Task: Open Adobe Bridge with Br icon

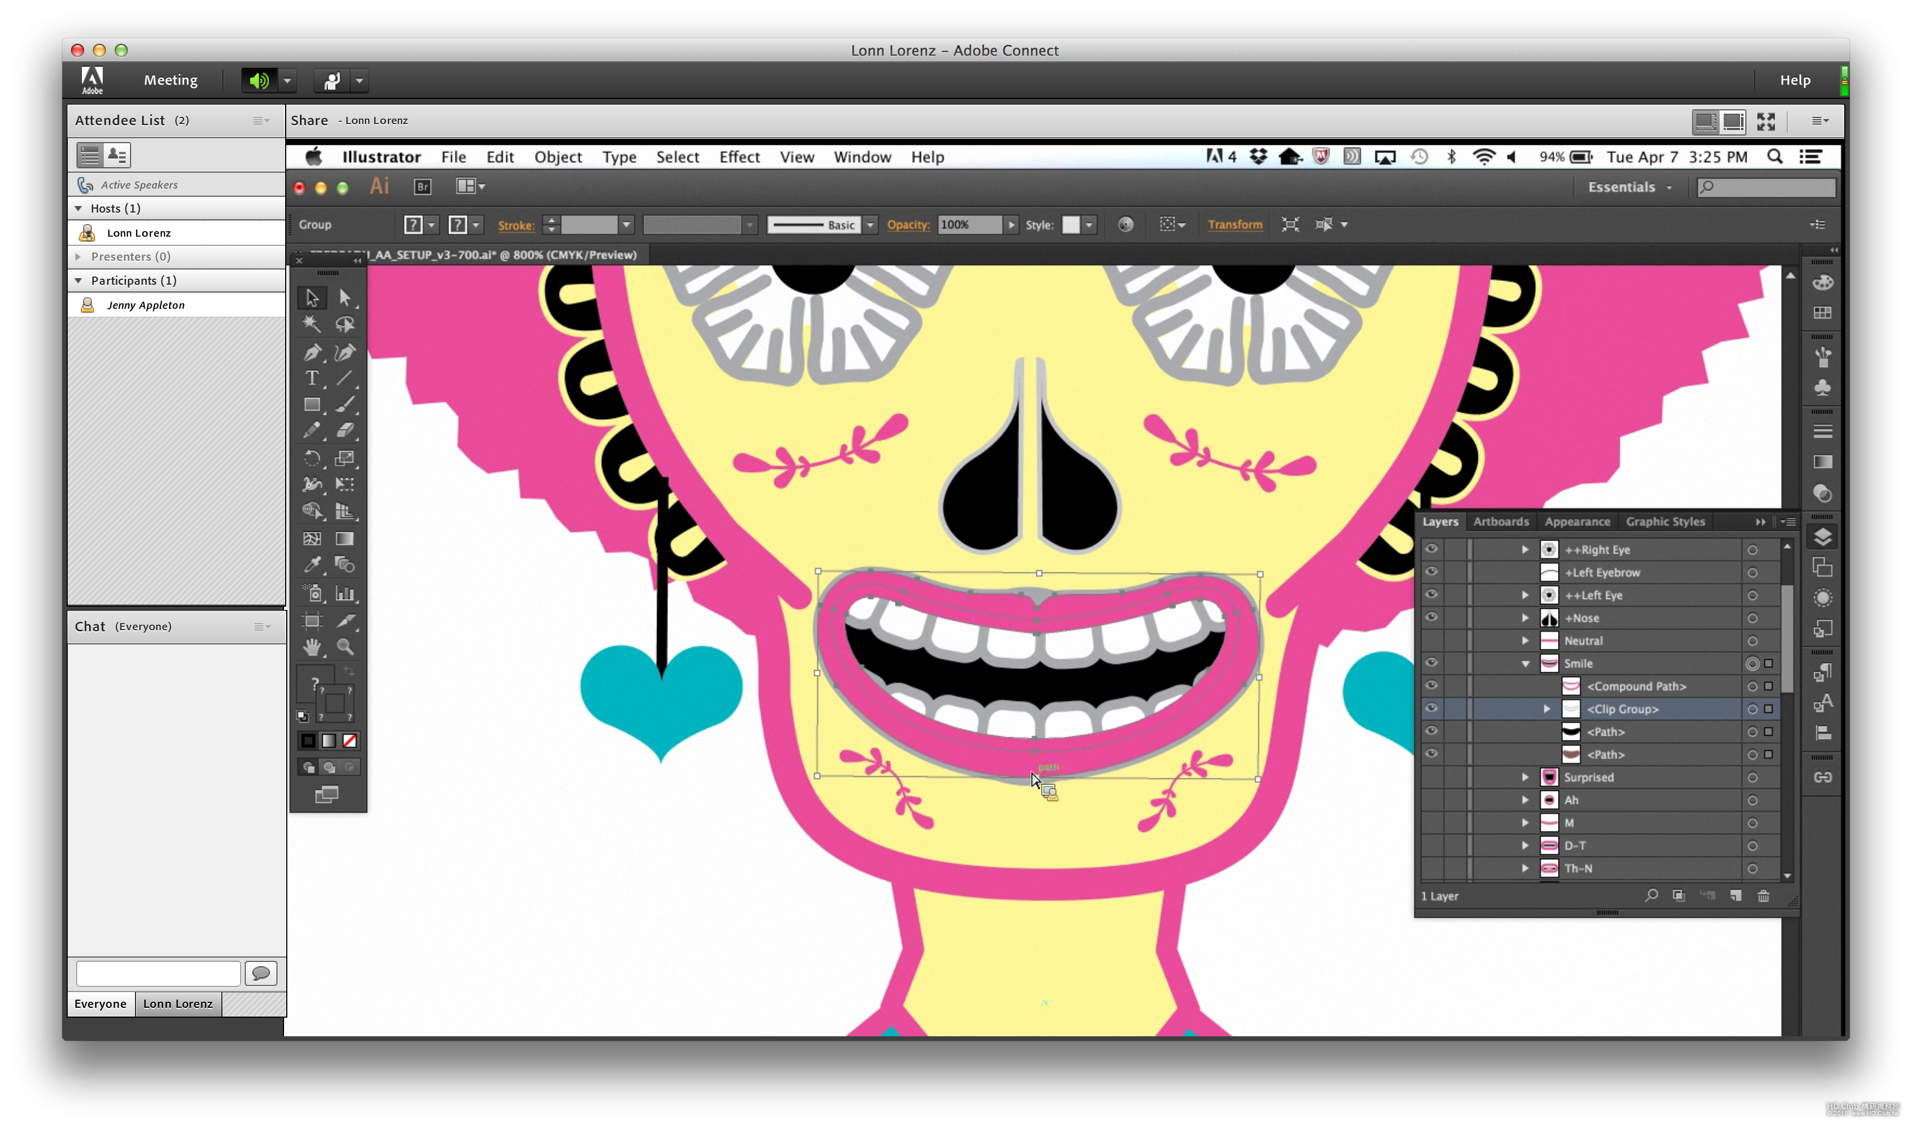Action: point(423,186)
